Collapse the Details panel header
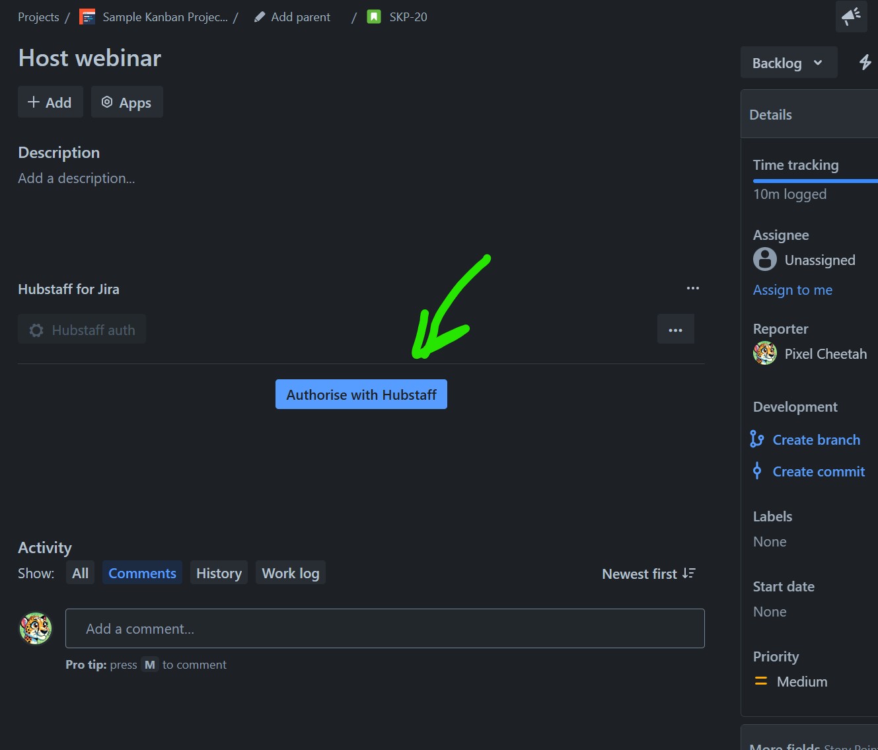This screenshot has height=750, width=878. coord(809,114)
